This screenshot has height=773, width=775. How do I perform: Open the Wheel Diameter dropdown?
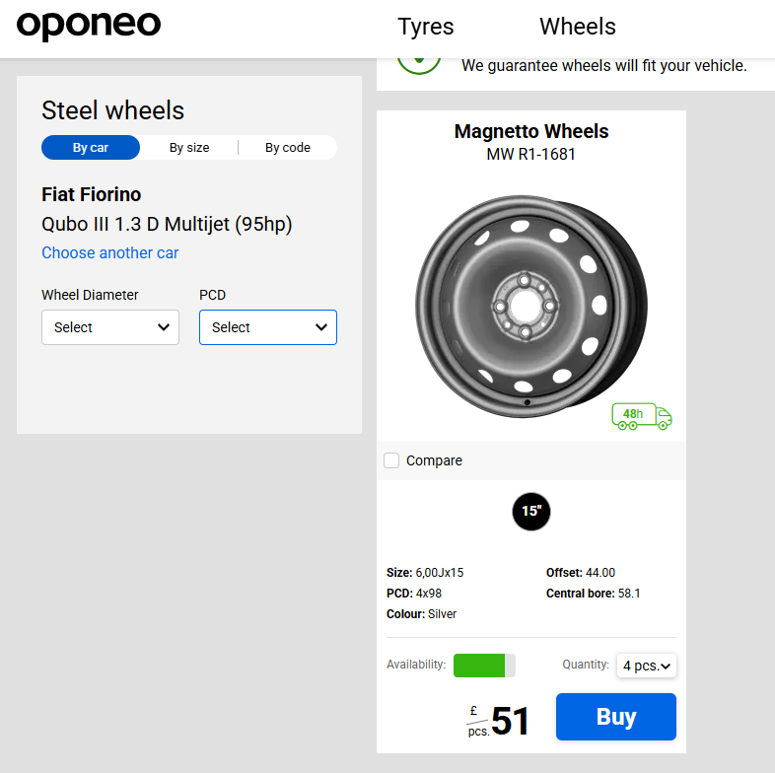point(110,327)
